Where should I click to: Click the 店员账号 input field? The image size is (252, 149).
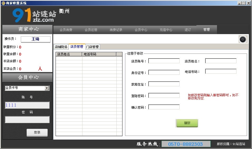164,61
